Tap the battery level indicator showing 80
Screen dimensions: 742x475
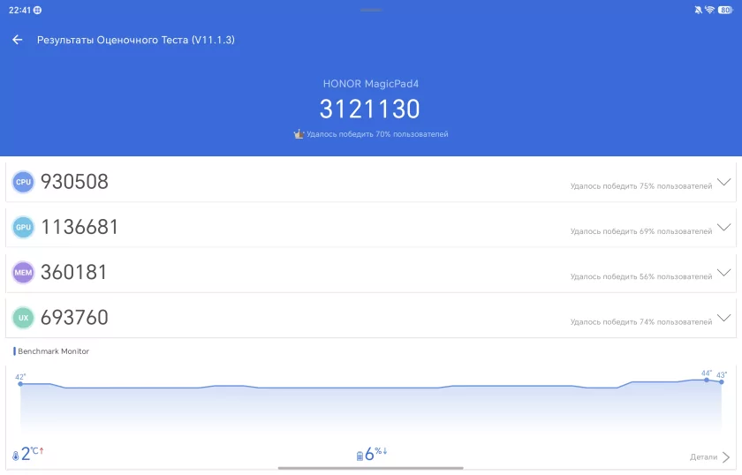pos(725,10)
